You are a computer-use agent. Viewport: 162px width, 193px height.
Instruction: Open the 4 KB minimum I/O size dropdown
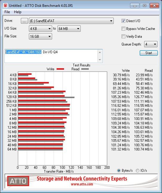40,29
